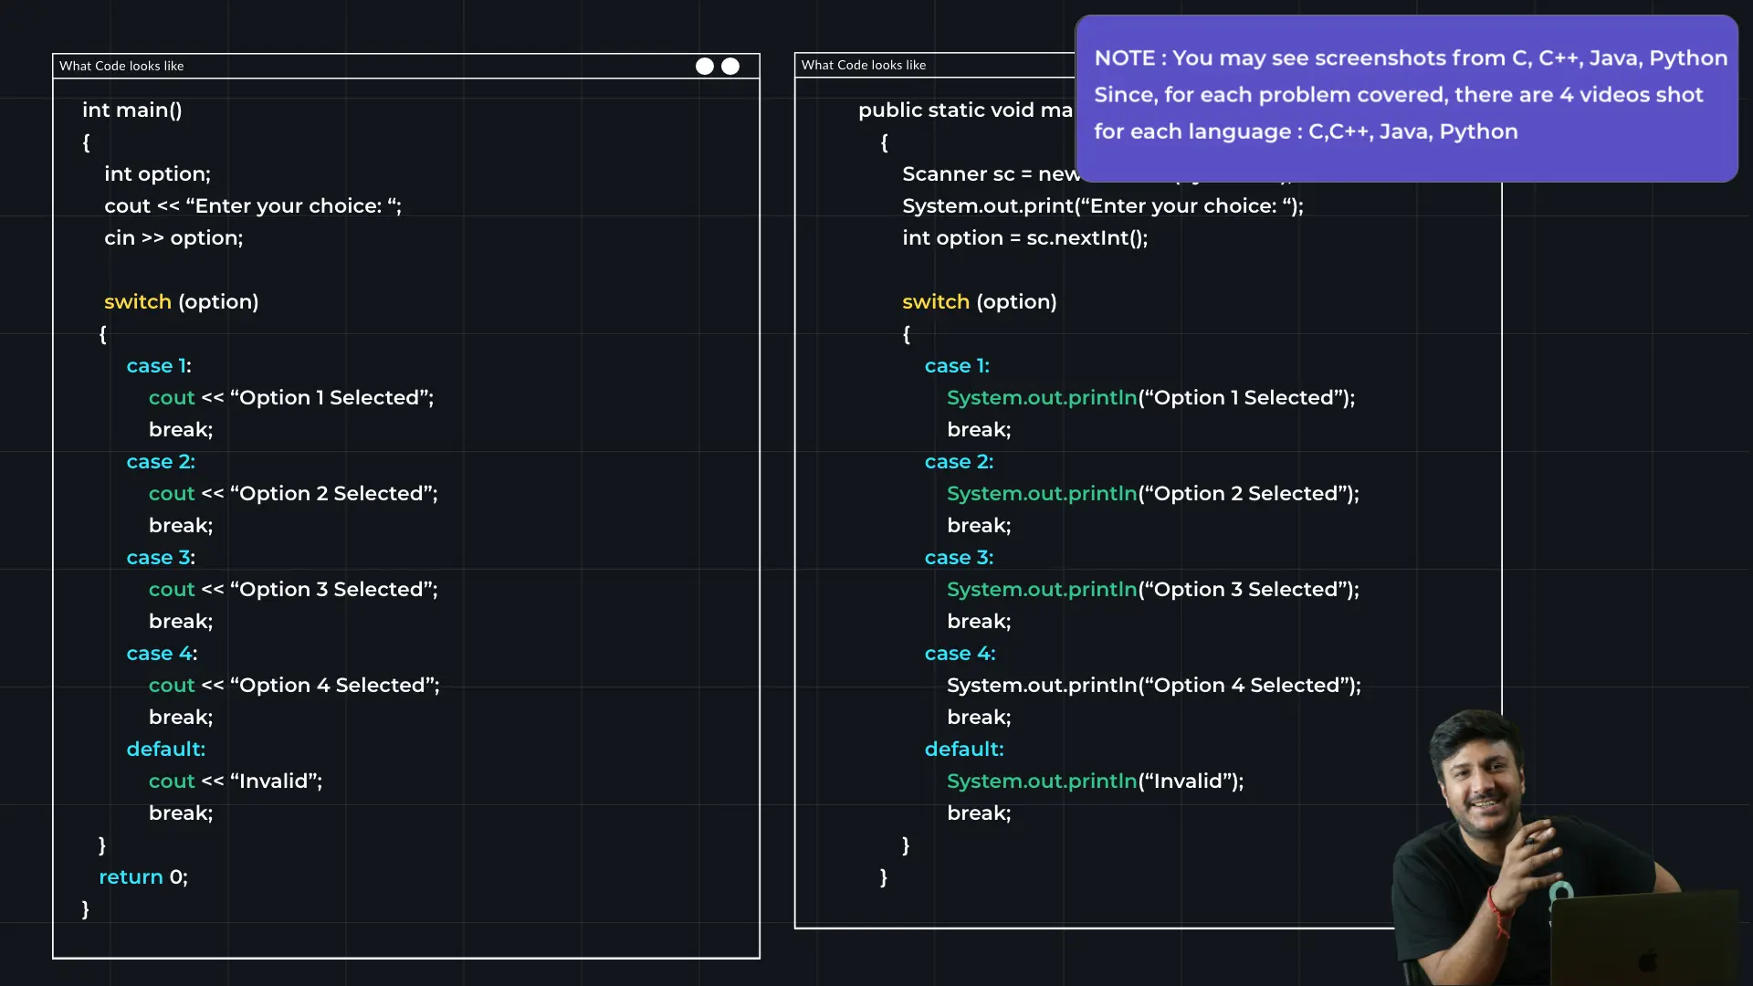Click the first white circle in left window titlebar

point(705,66)
